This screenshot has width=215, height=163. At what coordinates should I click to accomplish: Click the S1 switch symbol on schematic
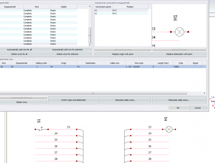click(x=42, y=129)
